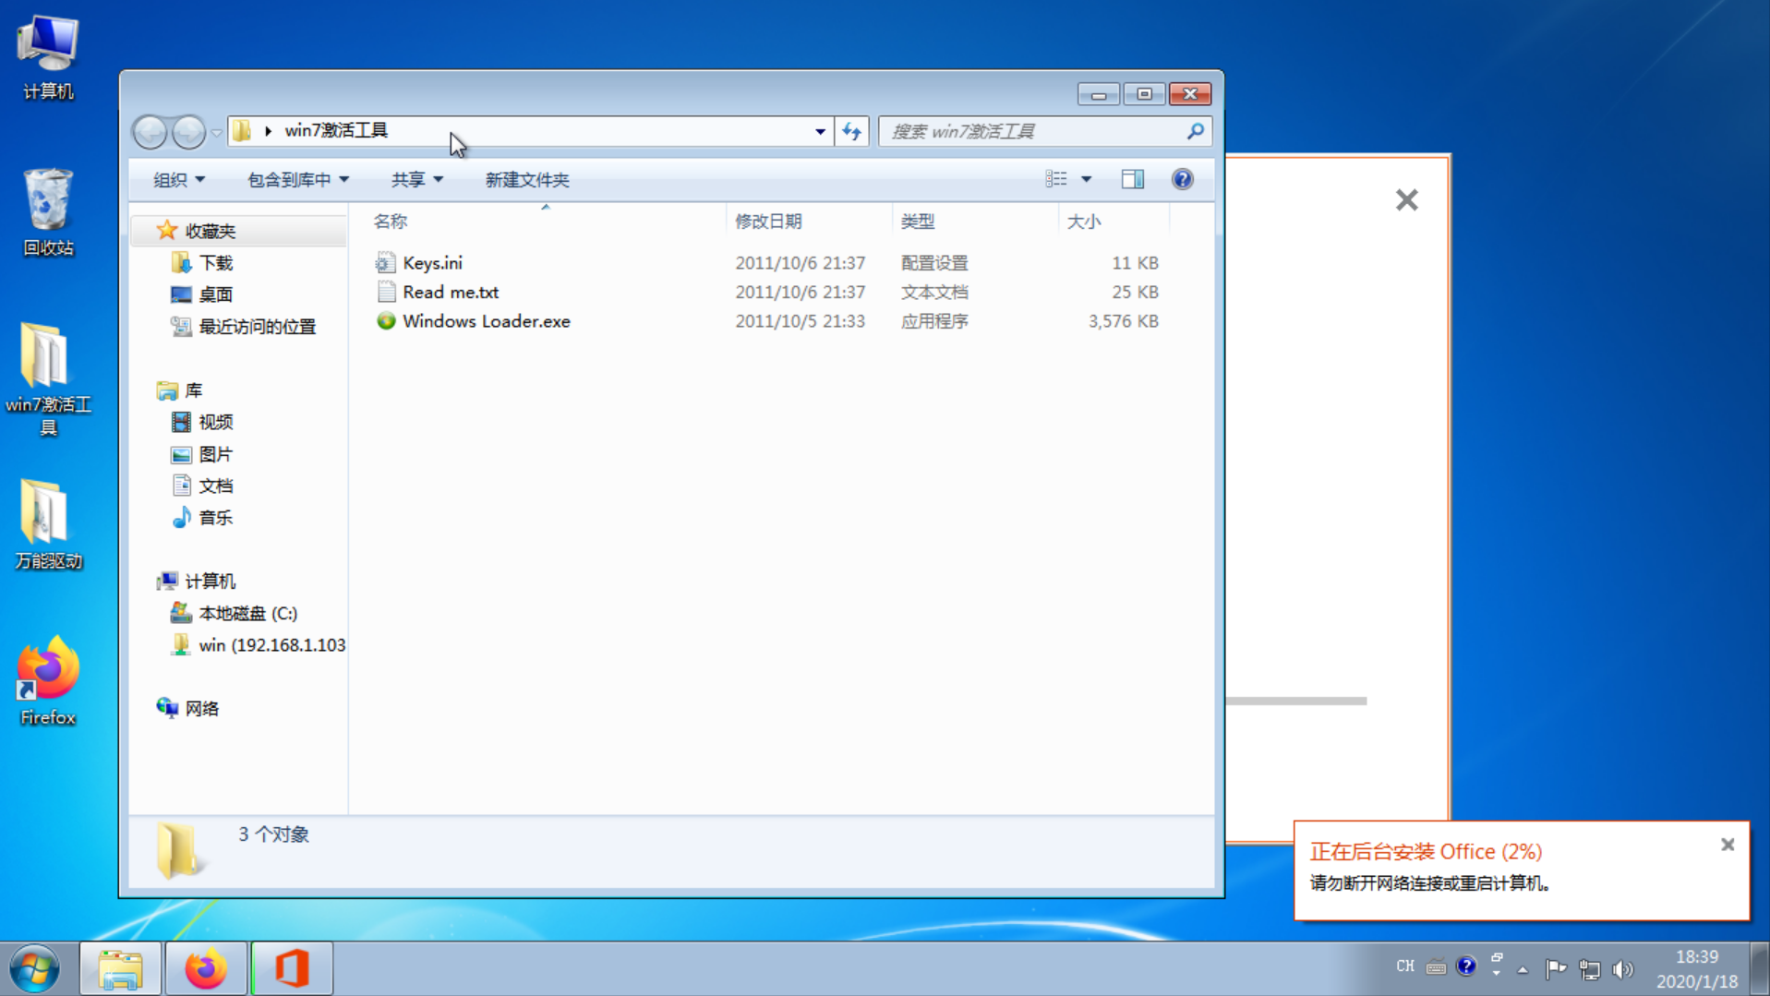
Task: Select the win7激活工具 desktop folder
Action: coord(48,378)
